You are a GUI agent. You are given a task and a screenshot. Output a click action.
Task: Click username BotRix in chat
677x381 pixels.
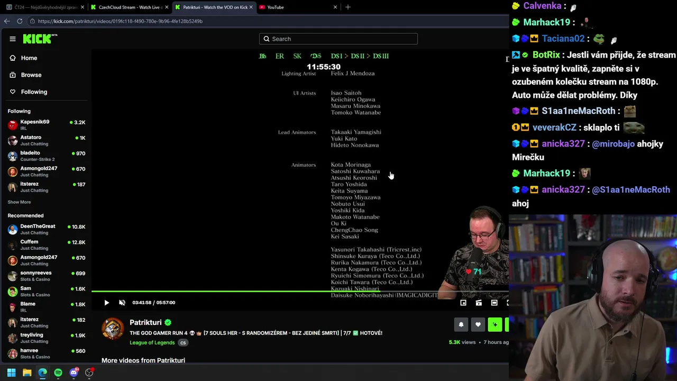[546, 55]
